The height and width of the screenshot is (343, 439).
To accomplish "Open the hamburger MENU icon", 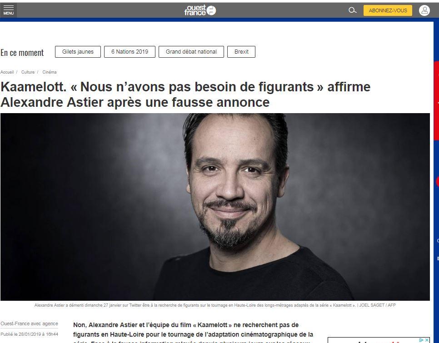I will click(x=8, y=10).
